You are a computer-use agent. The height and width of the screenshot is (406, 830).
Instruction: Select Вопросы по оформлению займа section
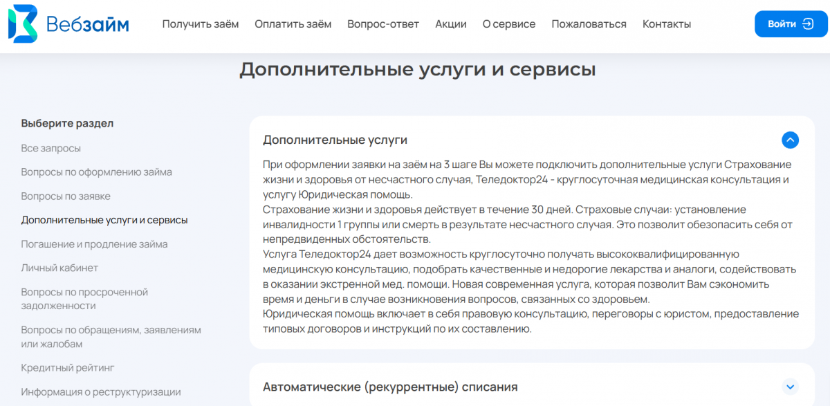click(97, 172)
